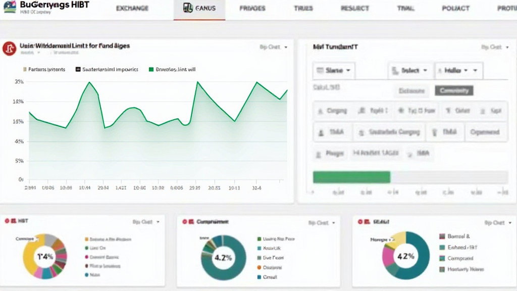The width and height of the screenshot is (517, 291).
Task: Click the green progress bar in the right panel
Action: [x=351, y=177]
